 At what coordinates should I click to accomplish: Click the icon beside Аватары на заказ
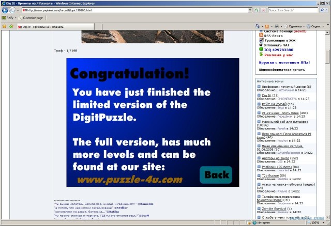[x=259, y=158]
